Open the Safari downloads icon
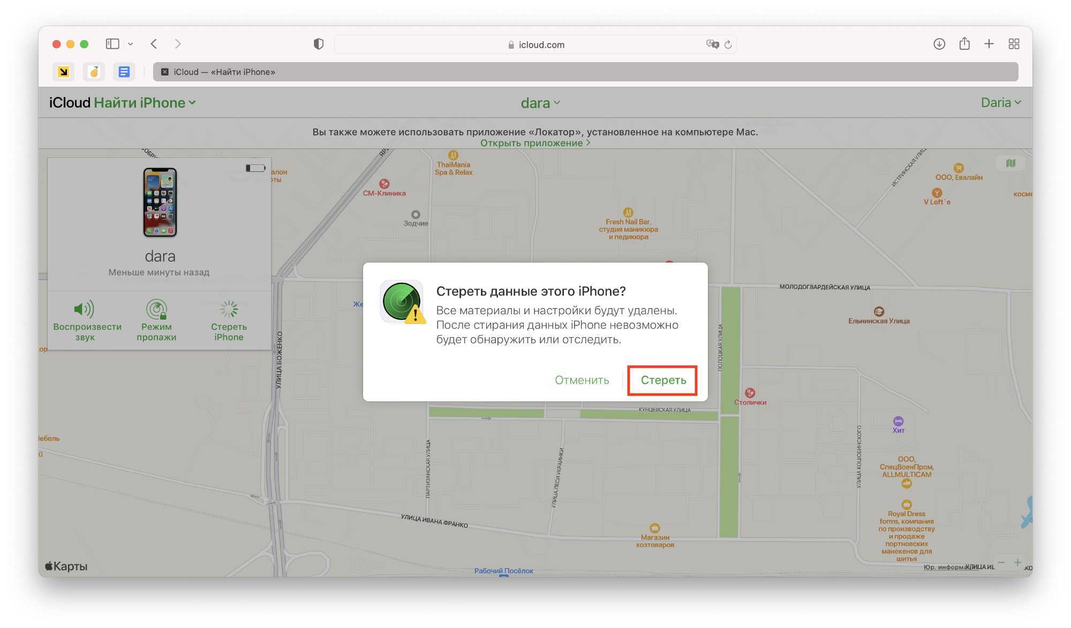 click(939, 44)
